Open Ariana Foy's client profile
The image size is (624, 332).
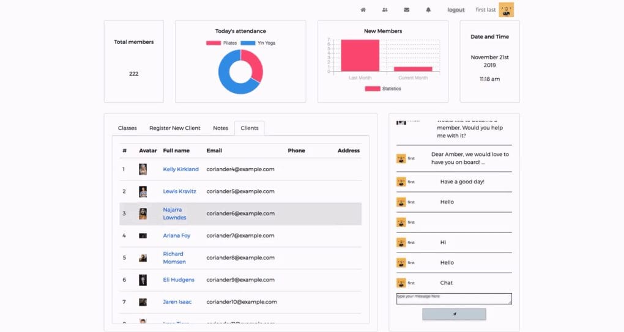click(177, 235)
